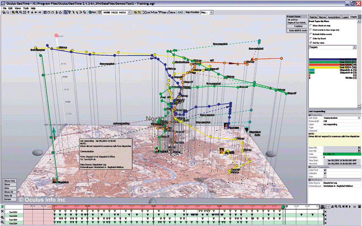
Task: Click the Show Only button
Action: 10,181
